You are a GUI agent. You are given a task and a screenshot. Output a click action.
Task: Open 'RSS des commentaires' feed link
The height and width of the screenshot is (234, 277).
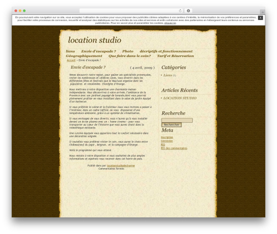click(x=174, y=148)
